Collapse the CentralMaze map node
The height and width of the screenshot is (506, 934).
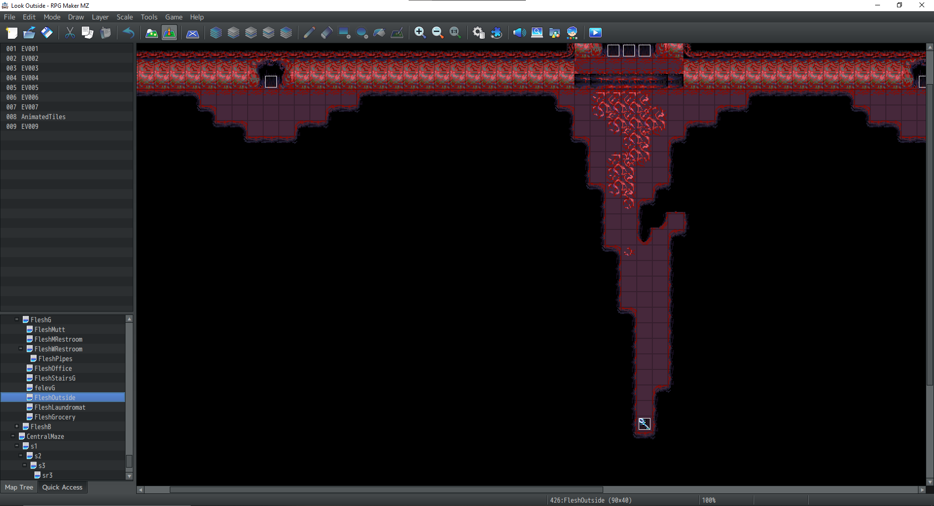coord(13,436)
